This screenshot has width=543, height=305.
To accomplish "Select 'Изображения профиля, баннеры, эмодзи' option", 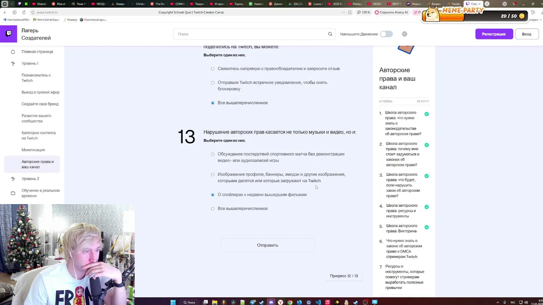I will pyautogui.click(x=213, y=175).
